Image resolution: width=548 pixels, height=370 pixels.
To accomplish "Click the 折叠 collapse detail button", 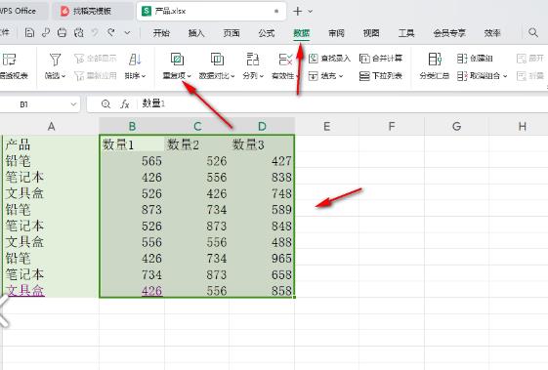I will [x=529, y=75].
